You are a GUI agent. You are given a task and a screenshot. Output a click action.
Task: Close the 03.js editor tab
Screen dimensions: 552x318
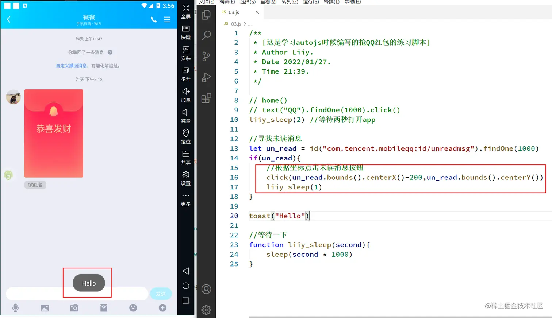click(257, 12)
